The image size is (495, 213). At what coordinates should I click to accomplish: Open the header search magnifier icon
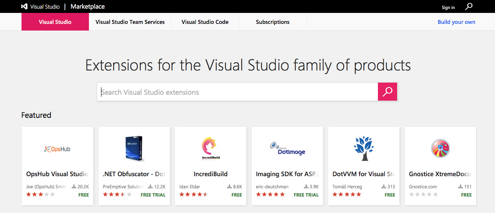point(469,6)
